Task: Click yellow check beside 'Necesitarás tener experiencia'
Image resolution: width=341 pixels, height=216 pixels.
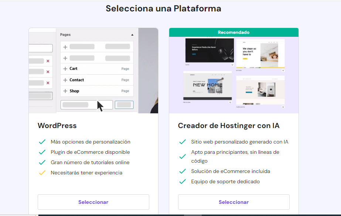Action: coord(42,173)
